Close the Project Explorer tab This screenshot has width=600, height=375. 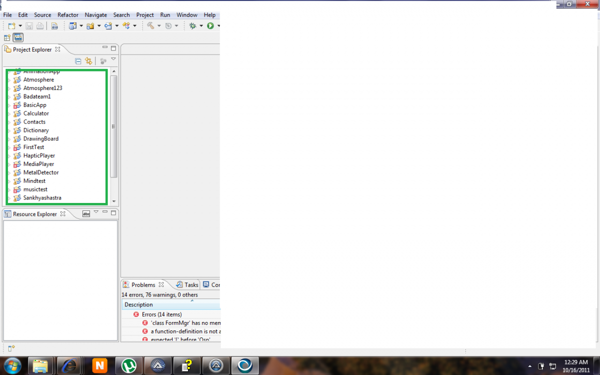click(x=57, y=49)
